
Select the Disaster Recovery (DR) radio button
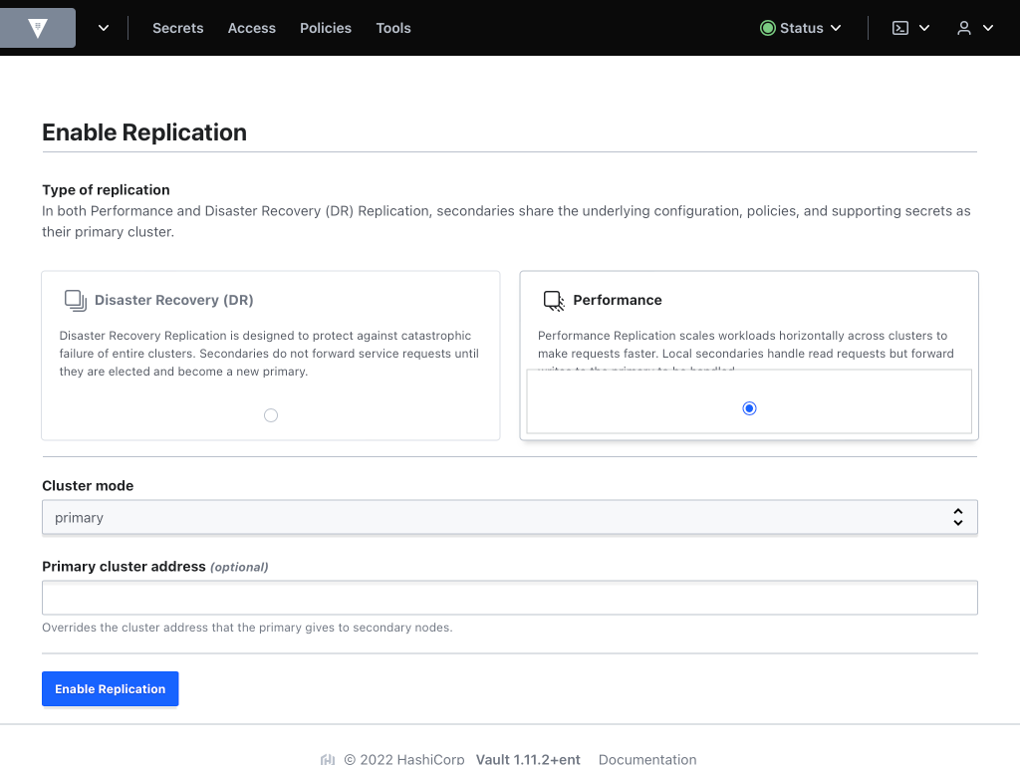click(270, 415)
